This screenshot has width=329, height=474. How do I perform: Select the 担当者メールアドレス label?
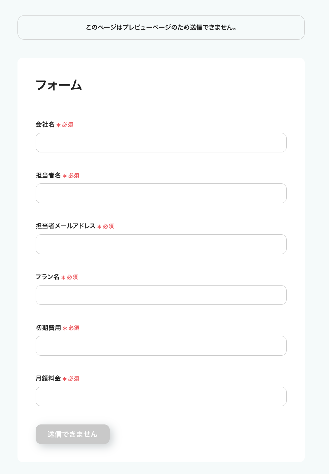click(66, 226)
